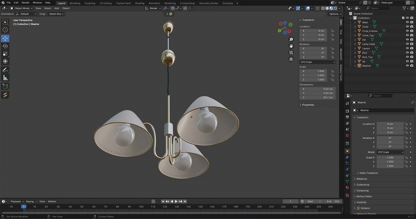Open the Playback menu in timeline
The height and width of the screenshot is (219, 416).
coord(17,201)
